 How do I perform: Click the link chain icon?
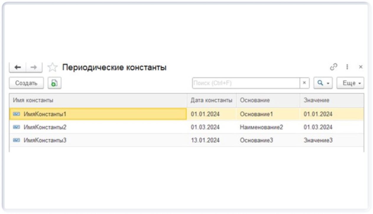pos(333,67)
